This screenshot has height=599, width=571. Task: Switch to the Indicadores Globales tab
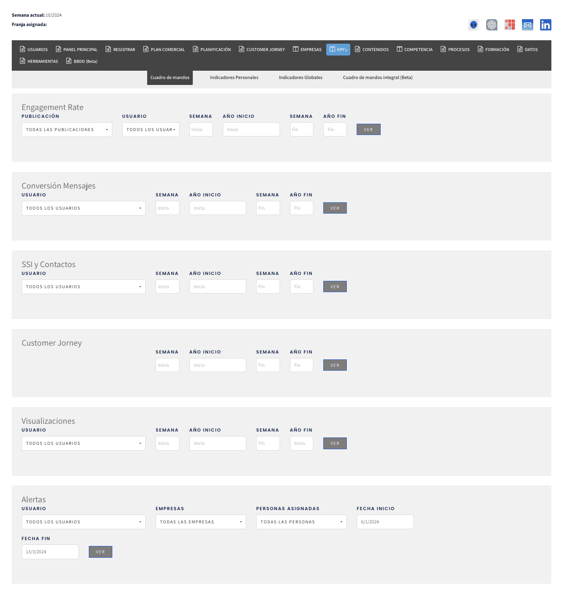[x=301, y=78]
